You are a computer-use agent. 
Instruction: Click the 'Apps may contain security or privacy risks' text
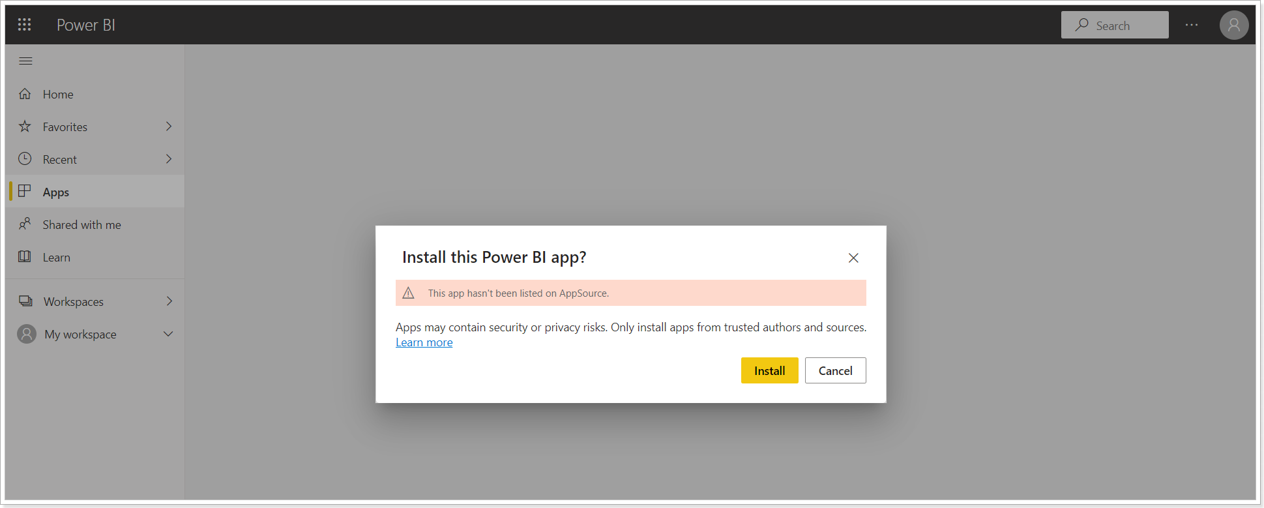click(x=501, y=327)
